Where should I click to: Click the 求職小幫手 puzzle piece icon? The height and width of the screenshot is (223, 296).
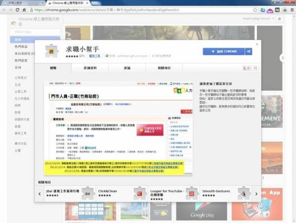pyautogui.click(x=51, y=51)
